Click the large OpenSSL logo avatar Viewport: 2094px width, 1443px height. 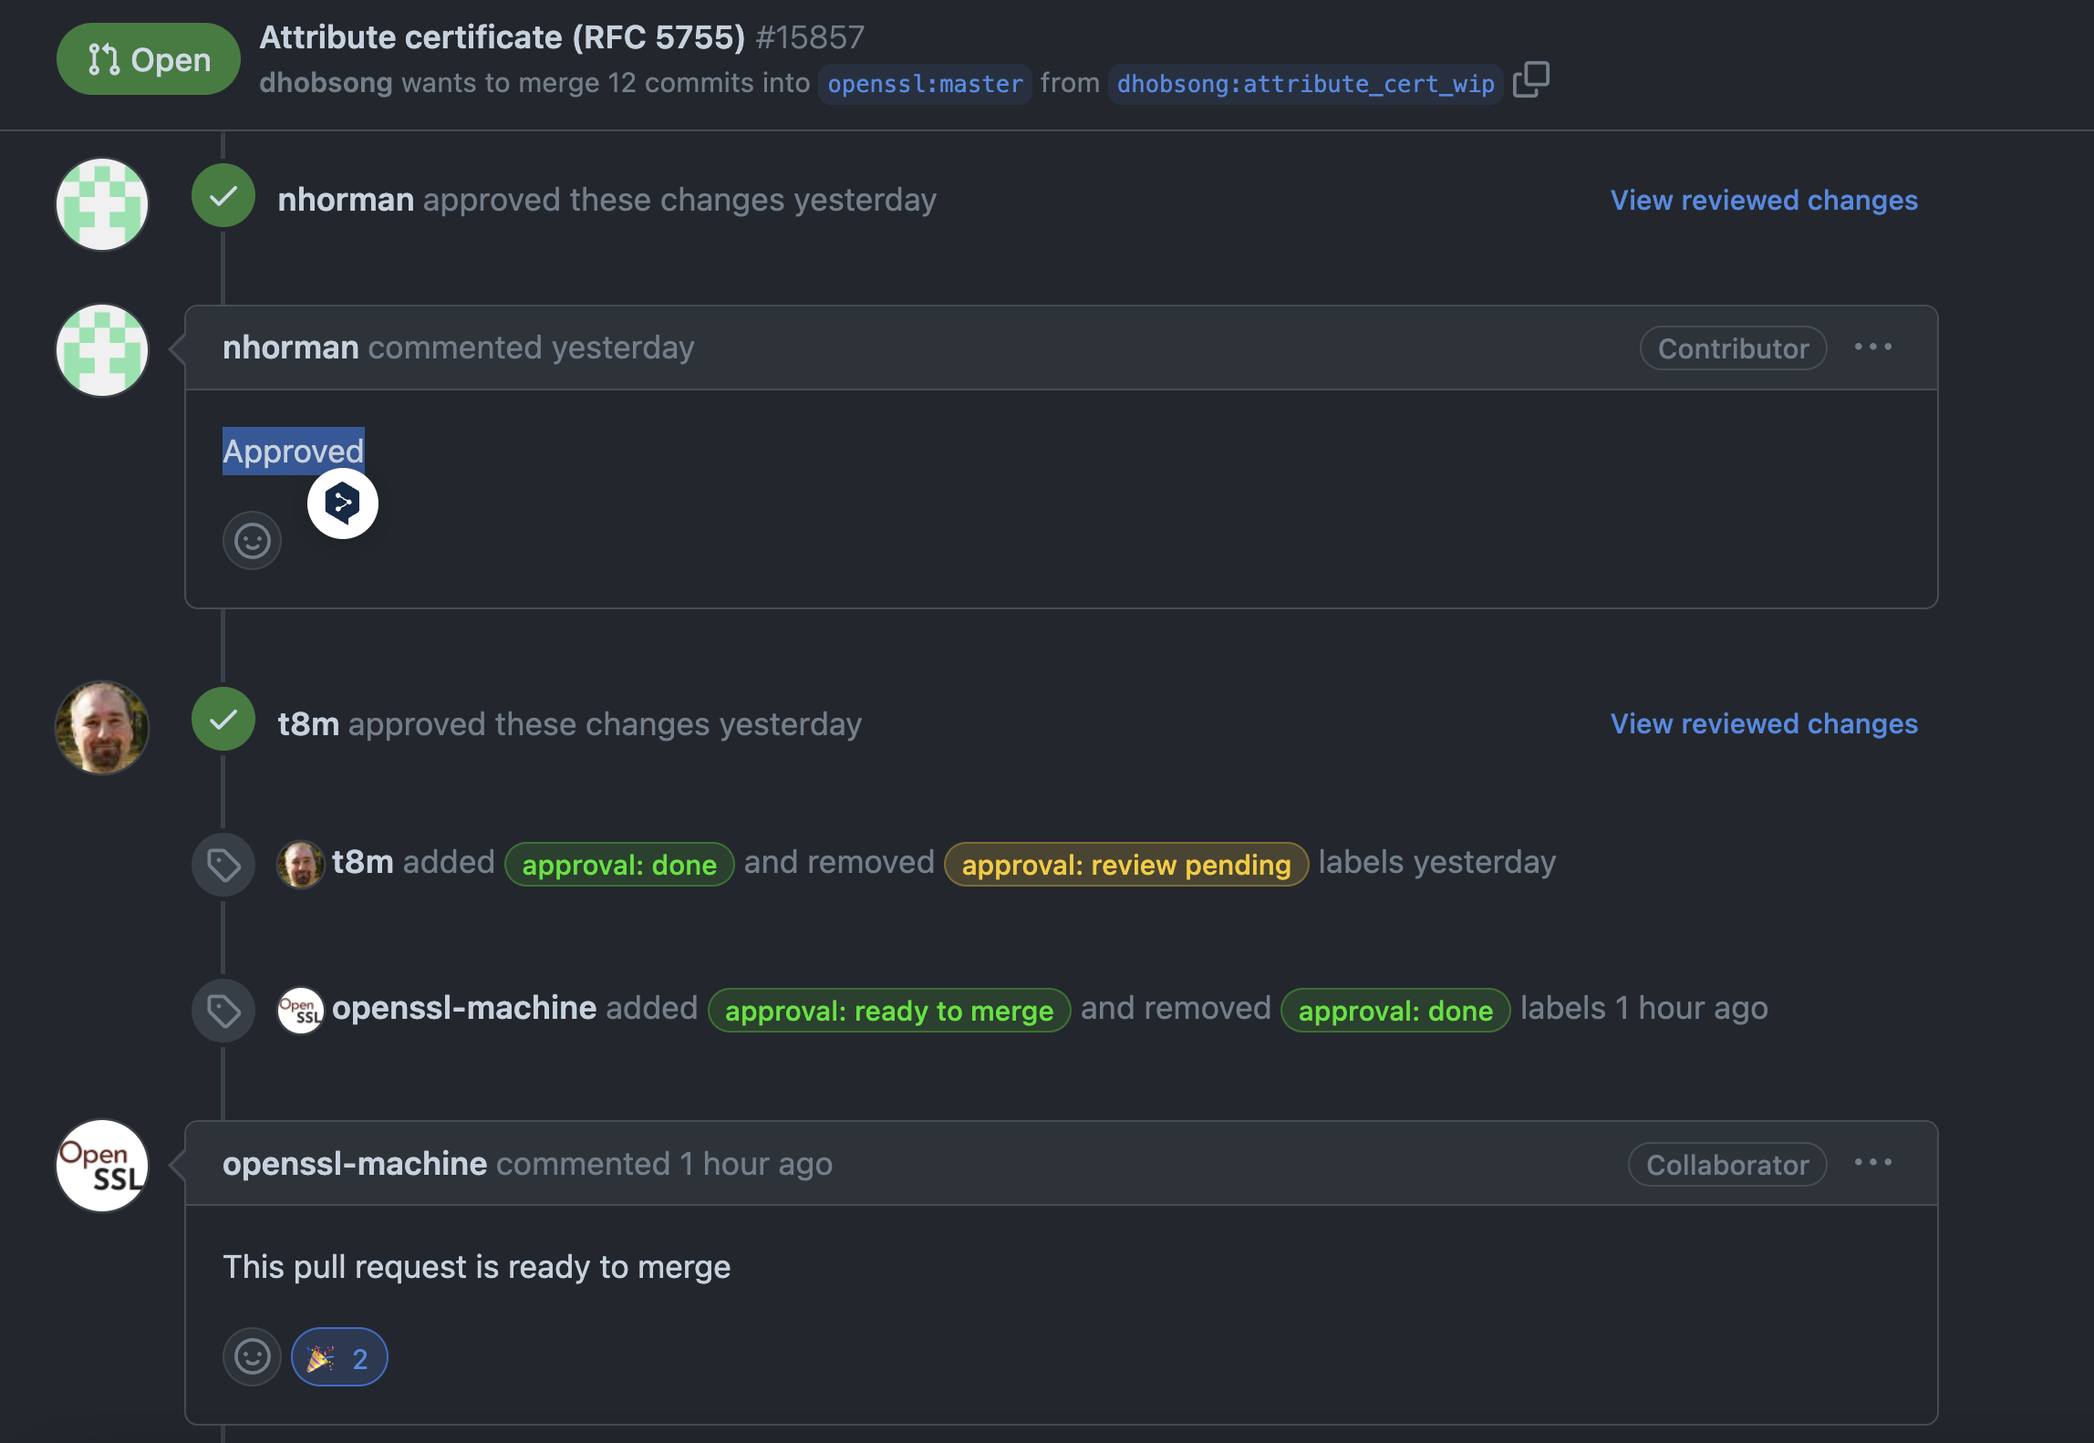(x=102, y=1165)
